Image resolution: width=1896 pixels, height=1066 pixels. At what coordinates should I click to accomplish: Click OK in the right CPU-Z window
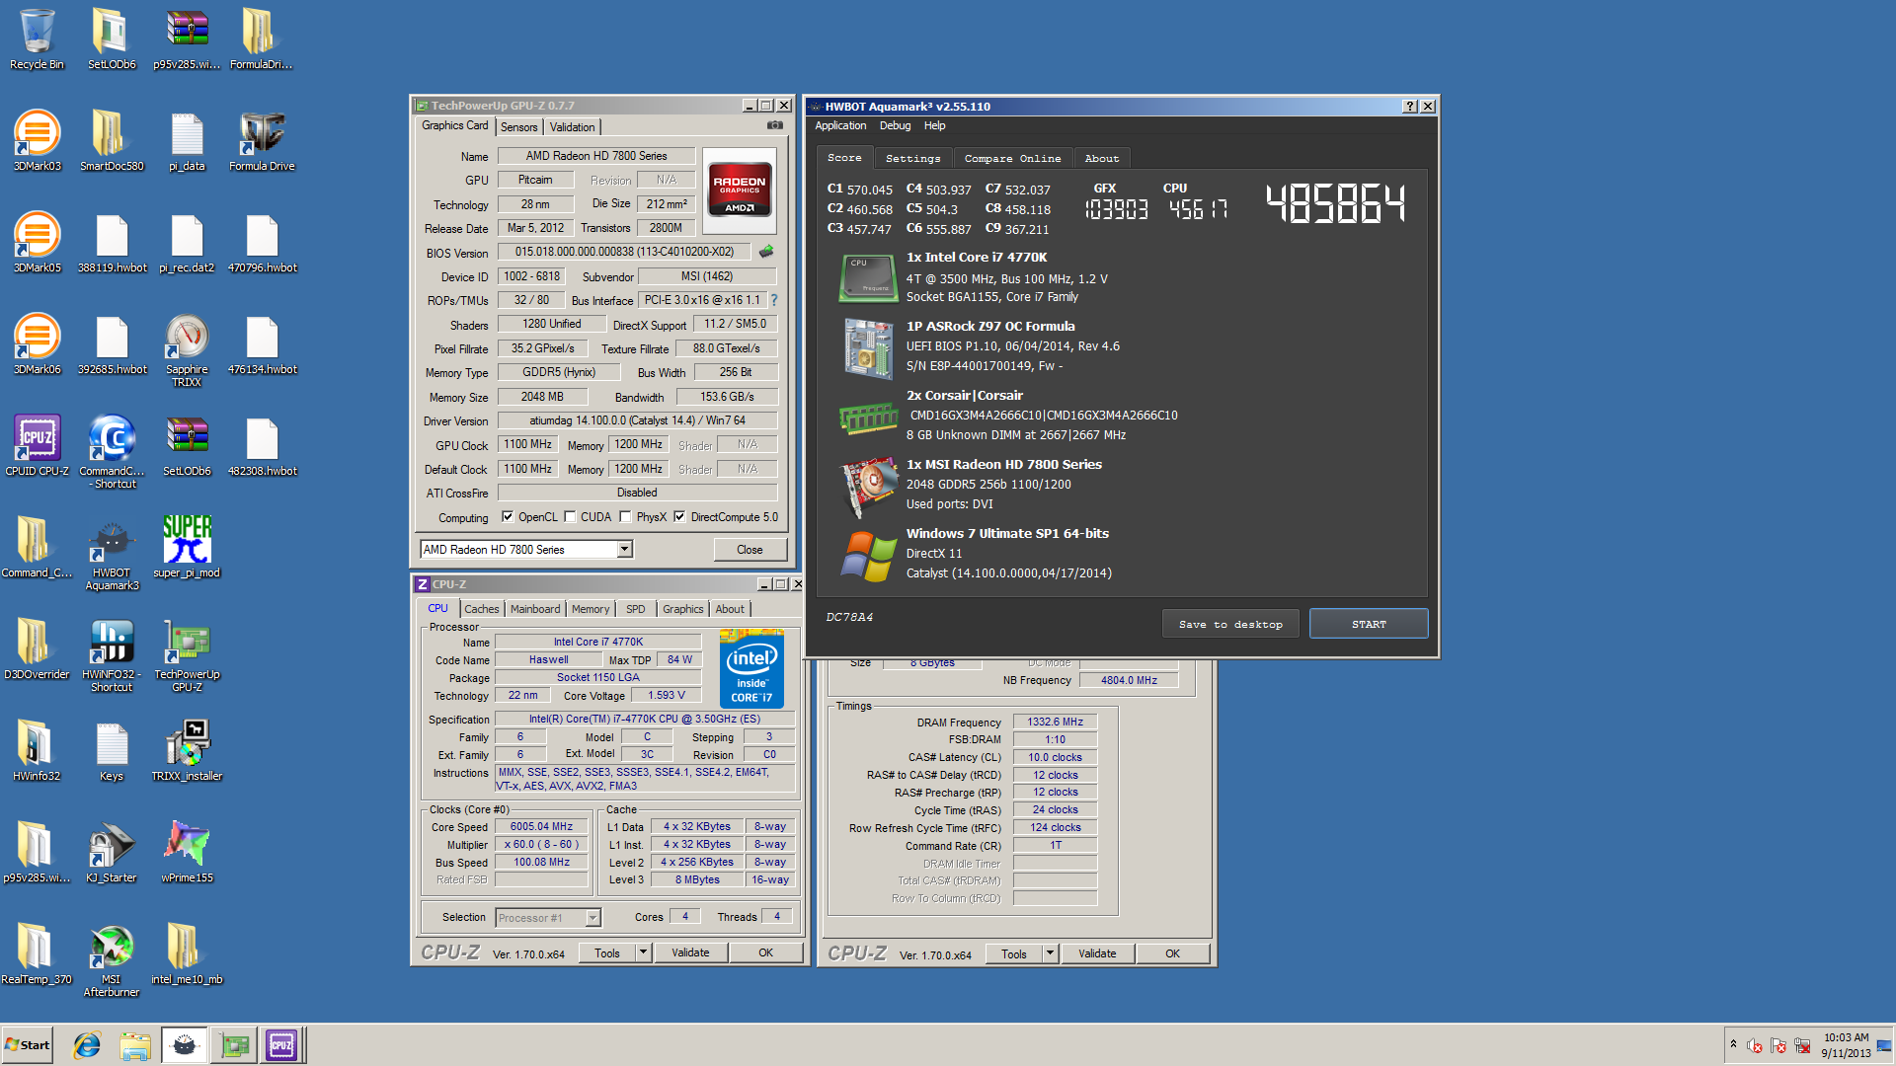1172,953
